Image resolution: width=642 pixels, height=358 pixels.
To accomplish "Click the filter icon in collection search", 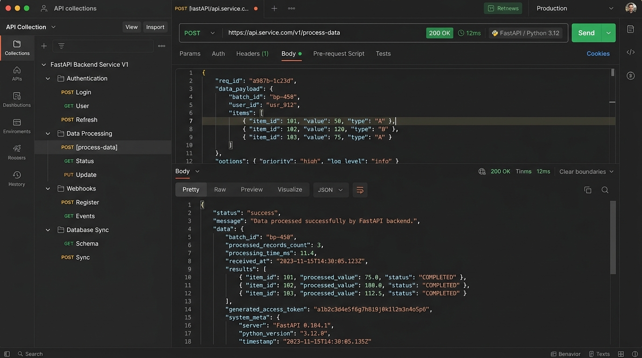I will click(x=61, y=46).
